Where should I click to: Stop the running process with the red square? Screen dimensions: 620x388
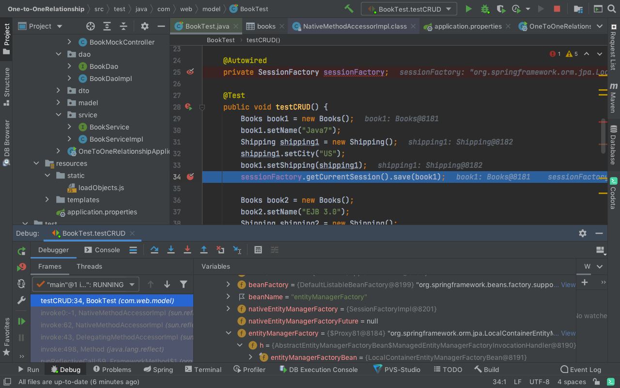coord(557,9)
